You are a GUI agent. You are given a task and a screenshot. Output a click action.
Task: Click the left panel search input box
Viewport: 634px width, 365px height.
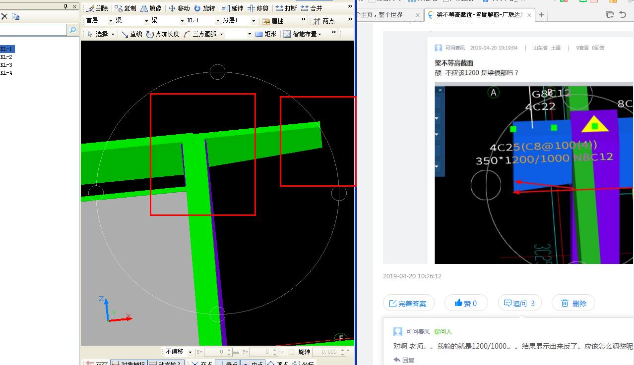[x=33, y=30]
